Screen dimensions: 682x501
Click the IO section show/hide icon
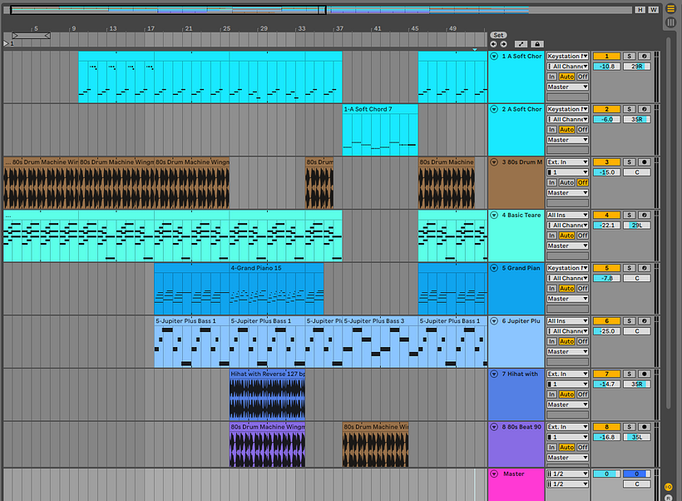669,487
